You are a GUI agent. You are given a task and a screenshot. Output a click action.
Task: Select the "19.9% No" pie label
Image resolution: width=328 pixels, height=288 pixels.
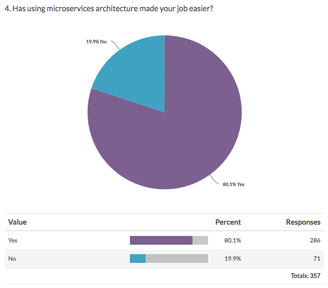point(96,42)
